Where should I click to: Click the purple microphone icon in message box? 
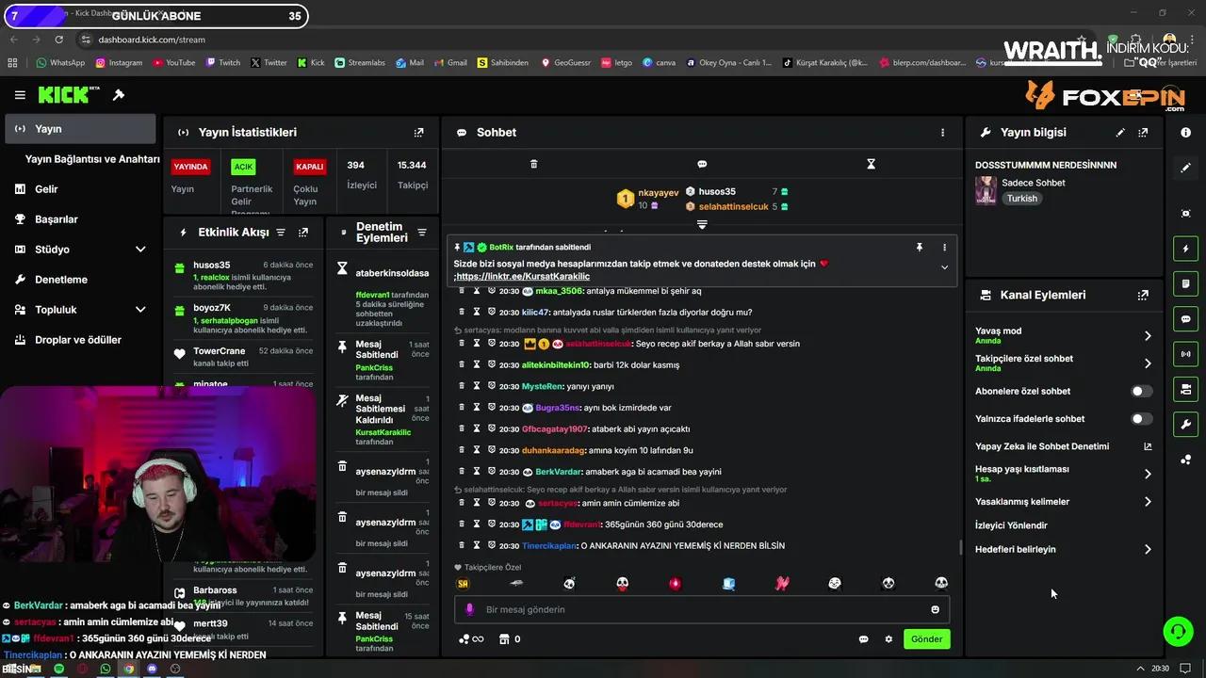(470, 609)
